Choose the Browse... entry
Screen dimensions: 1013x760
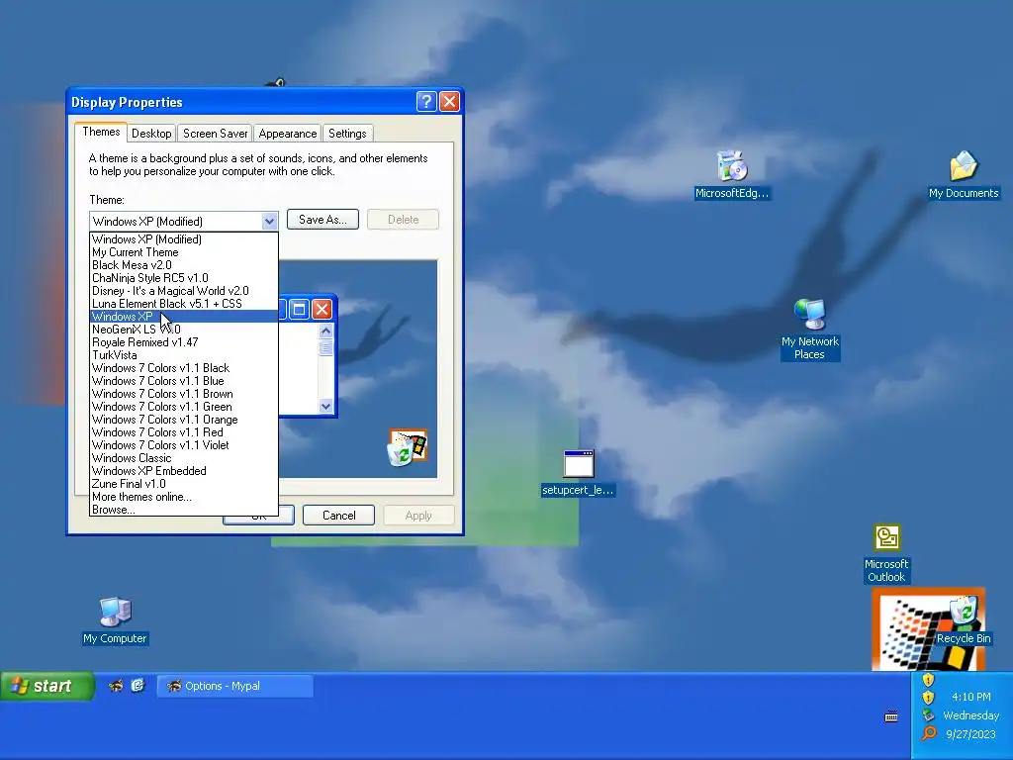click(183, 510)
